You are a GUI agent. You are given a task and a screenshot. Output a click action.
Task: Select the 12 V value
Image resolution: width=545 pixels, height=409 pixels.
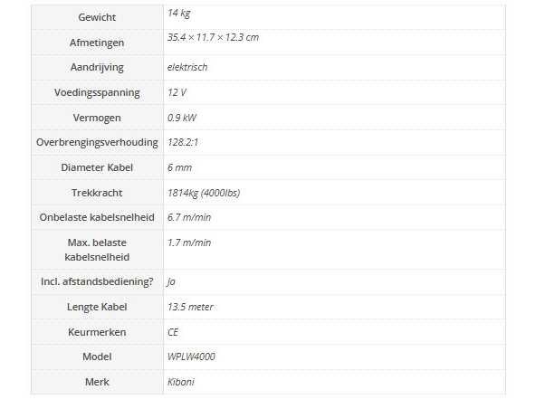point(177,93)
